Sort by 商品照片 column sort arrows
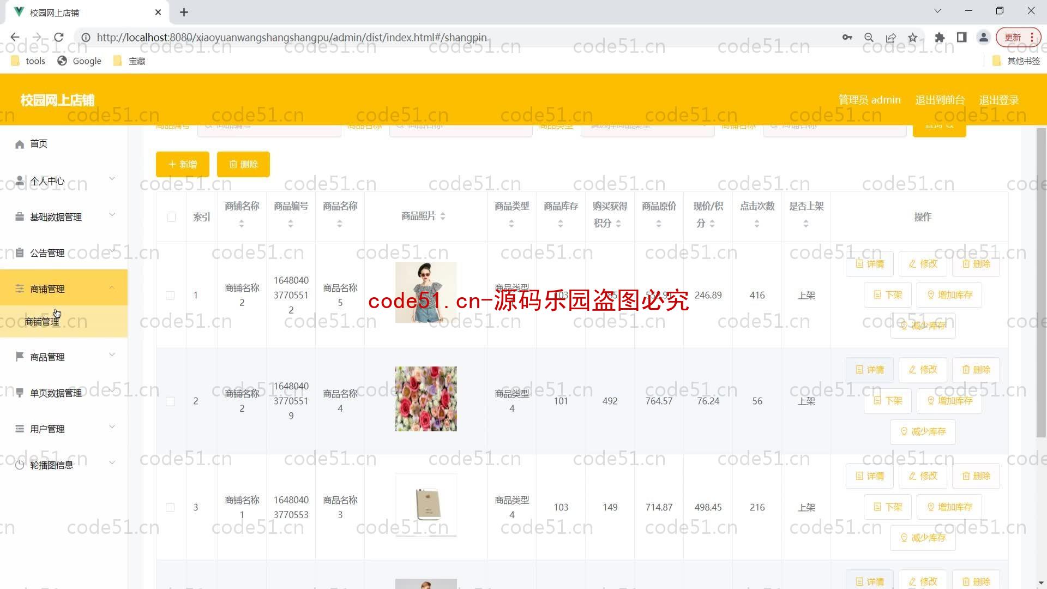1047x589 pixels. (443, 217)
